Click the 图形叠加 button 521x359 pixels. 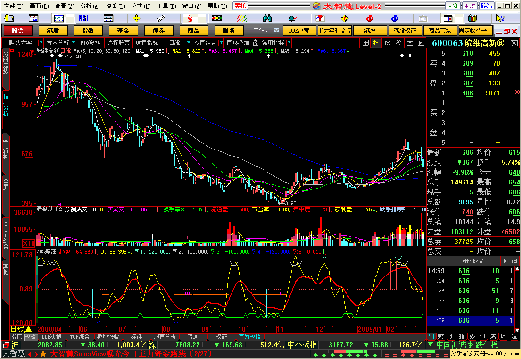pos(238,42)
